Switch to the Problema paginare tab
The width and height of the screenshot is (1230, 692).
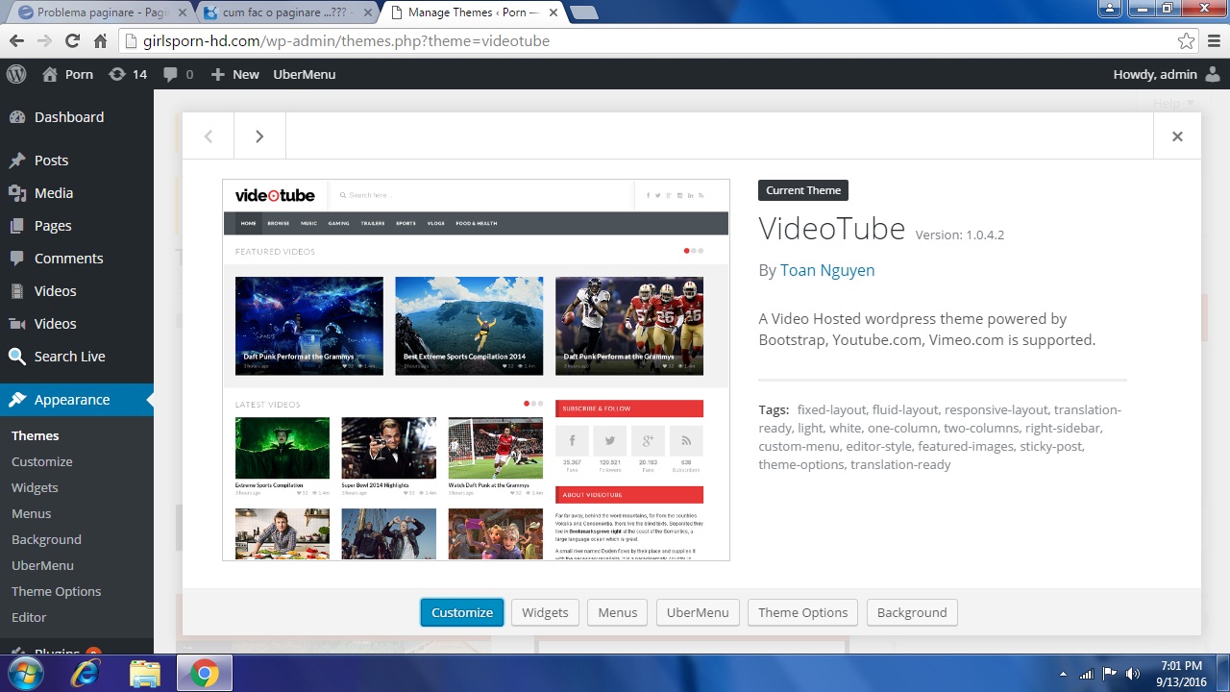pyautogui.click(x=100, y=12)
